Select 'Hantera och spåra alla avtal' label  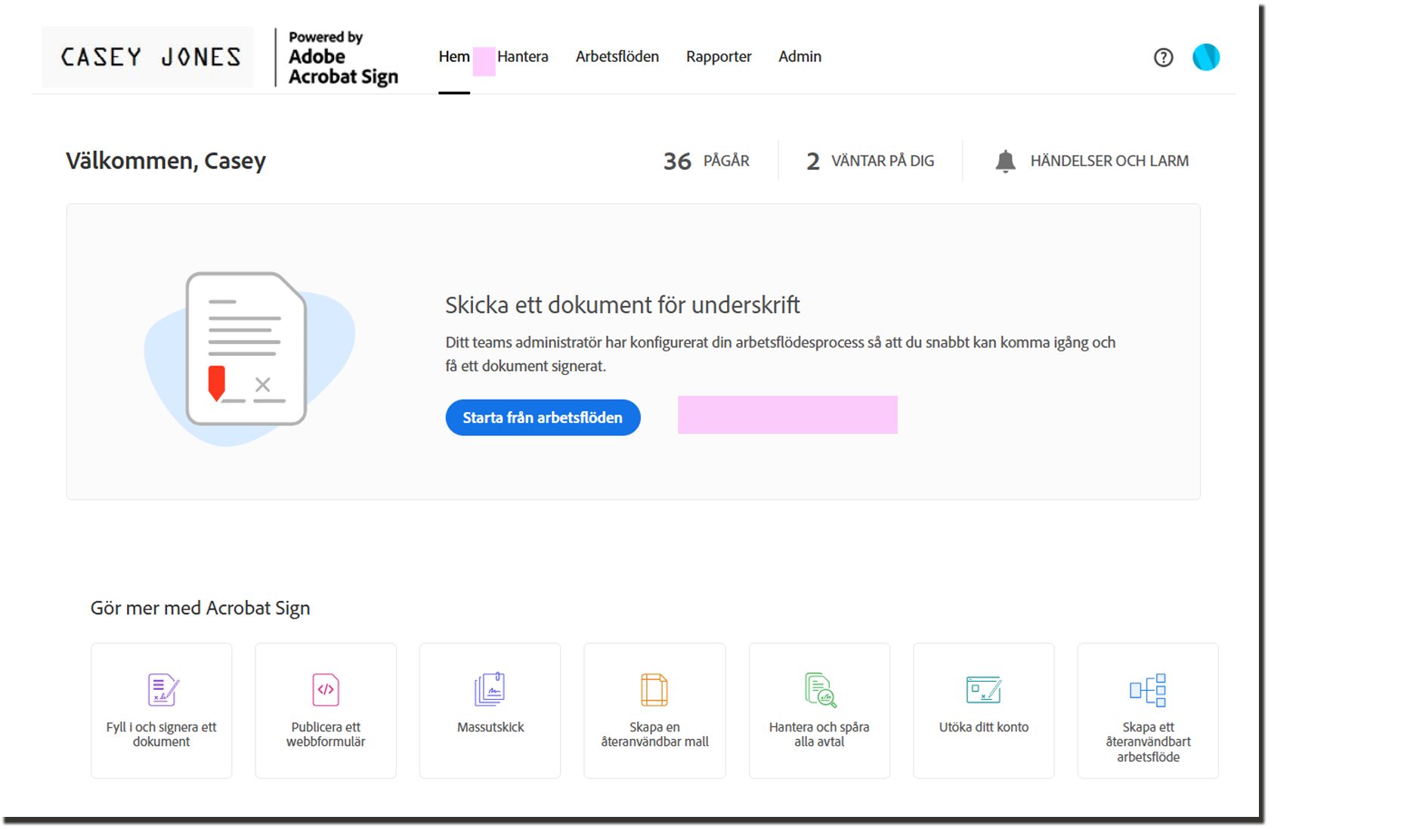point(819,735)
